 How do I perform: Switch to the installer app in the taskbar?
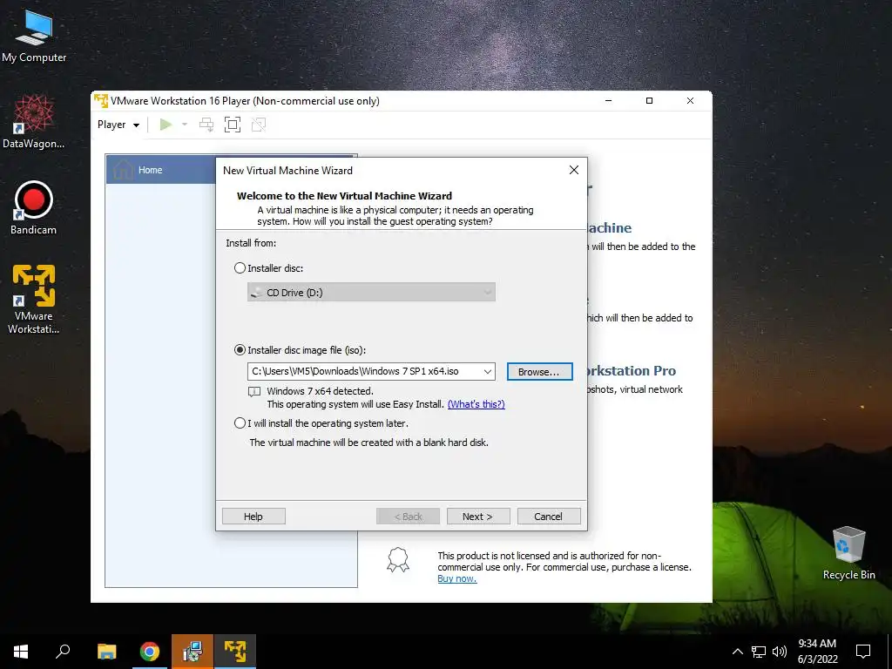click(x=193, y=652)
